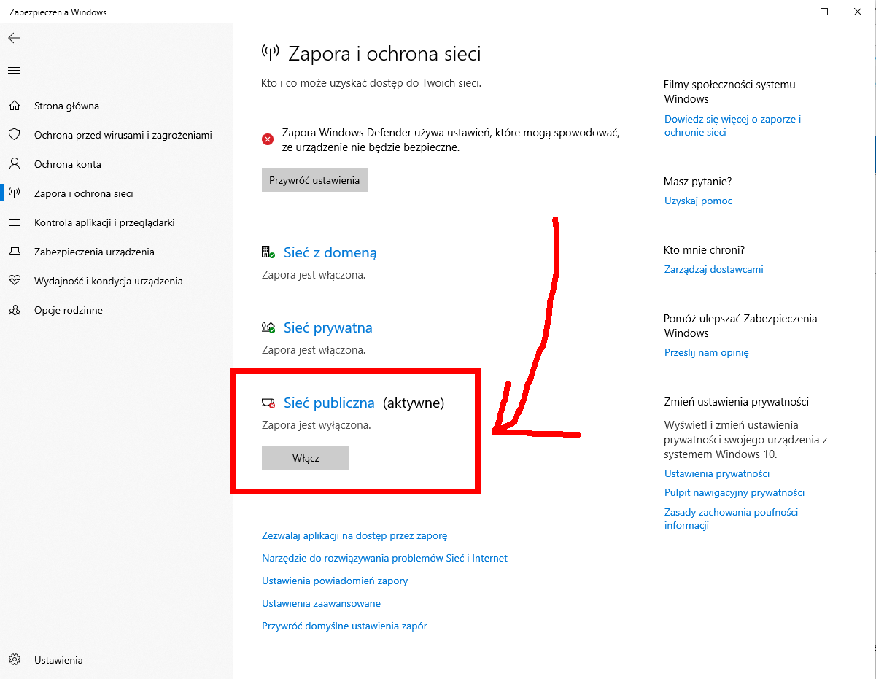Click Ustawienia zaawansowane link
This screenshot has height=679, width=876.
pos(321,603)
